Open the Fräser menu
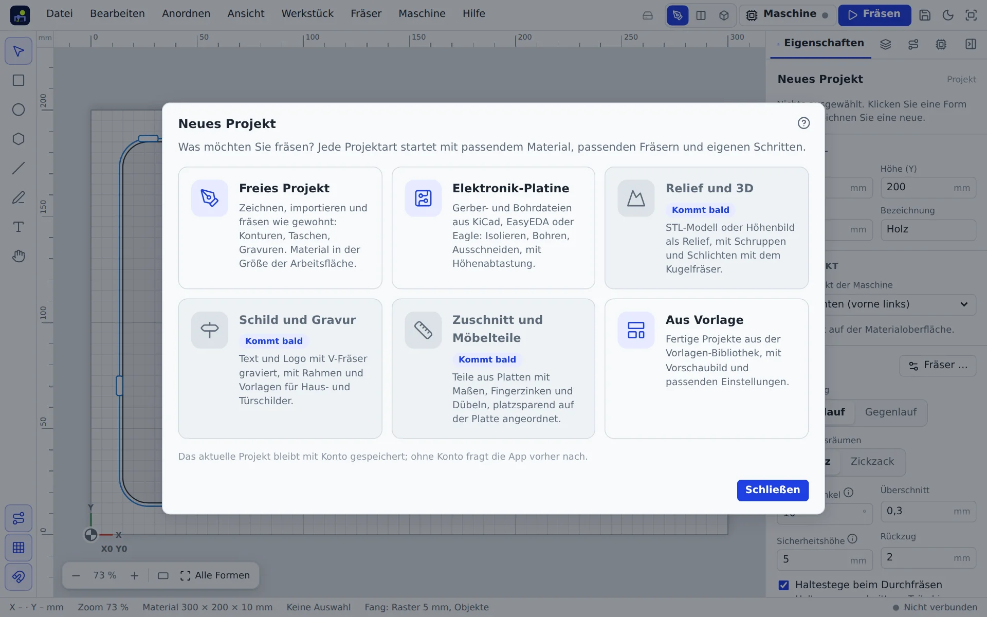Image resolution: width=987 pixels, height=617 pixels. (366, 14)
